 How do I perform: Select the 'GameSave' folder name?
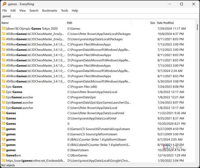pos(13,155)
